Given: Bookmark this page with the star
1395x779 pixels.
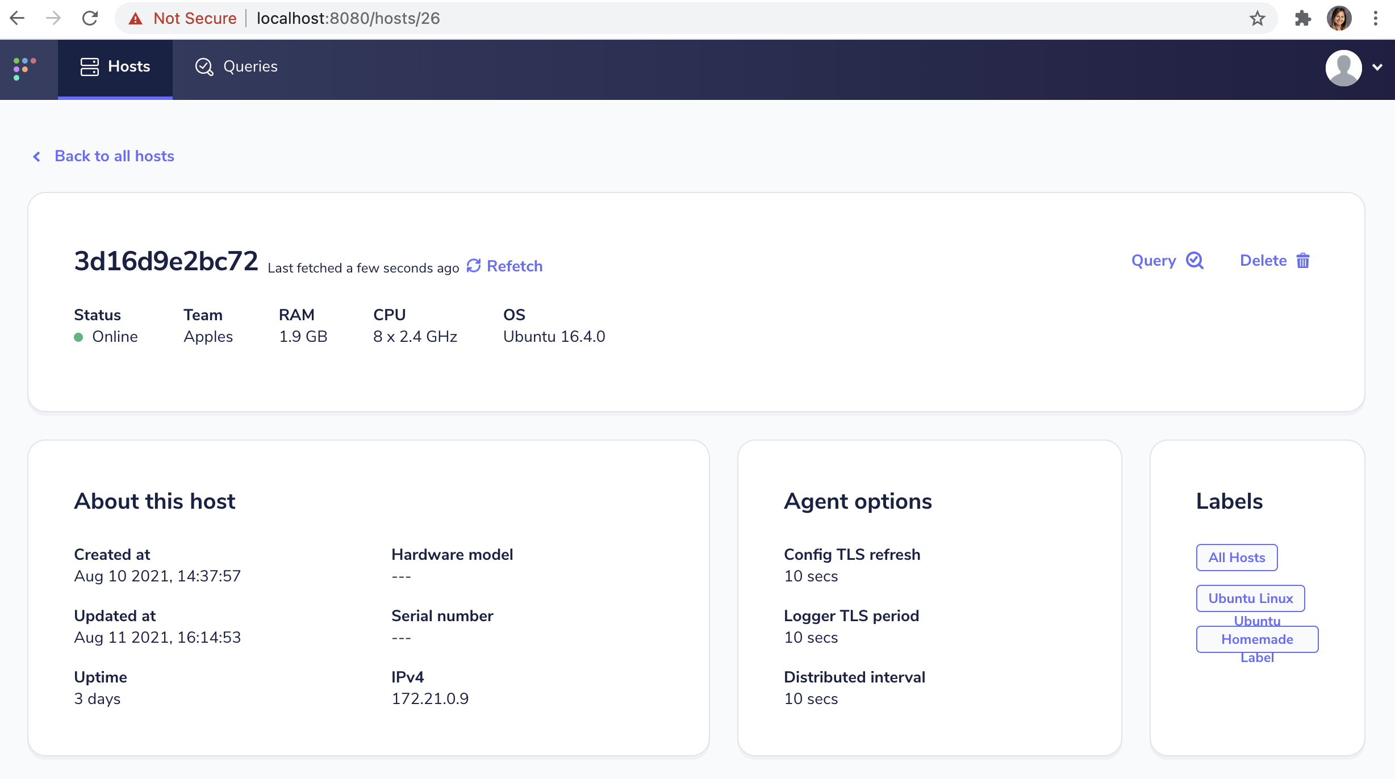Looking at the screenshot, I should [1258, 19].
